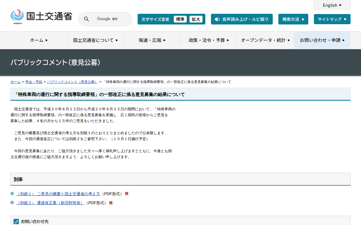Switch to the English site
This screenshot has height=225, width=361.
[332, 5]
